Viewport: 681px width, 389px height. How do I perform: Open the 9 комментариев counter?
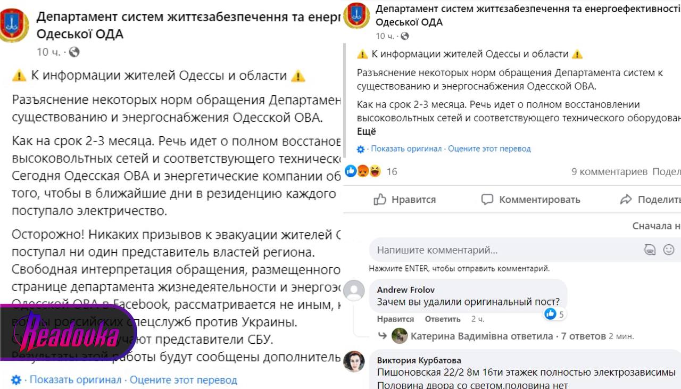tap(609, 171)
